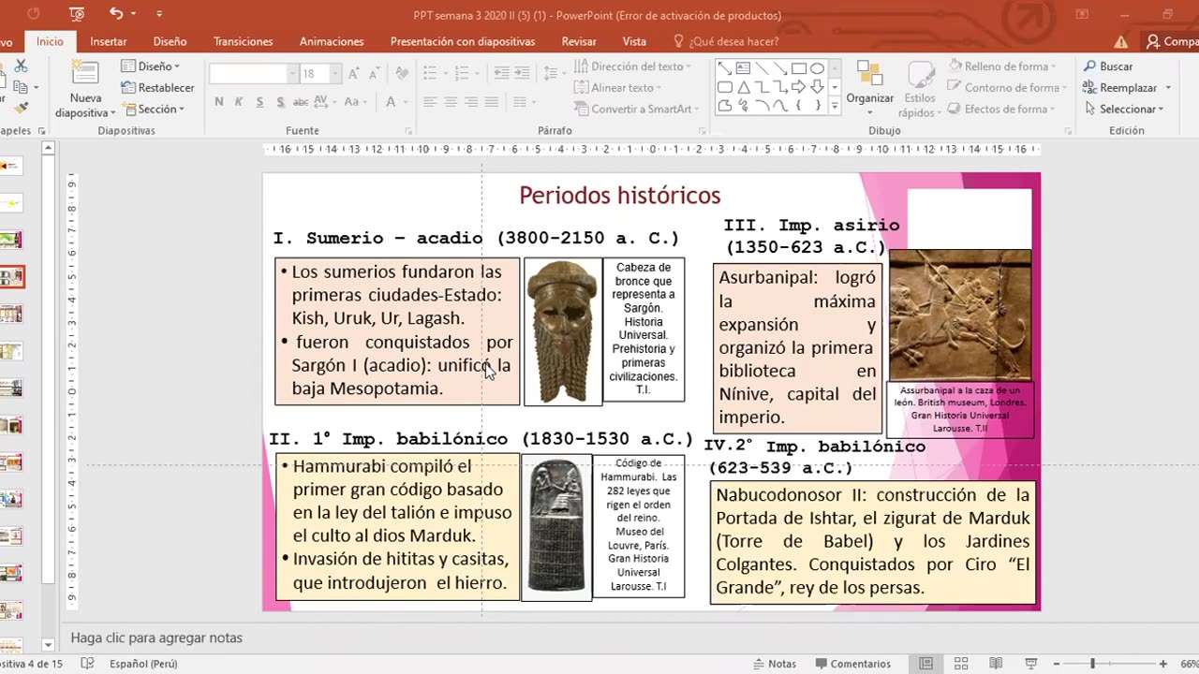Click the Cut scissors icon

point(21,66)
